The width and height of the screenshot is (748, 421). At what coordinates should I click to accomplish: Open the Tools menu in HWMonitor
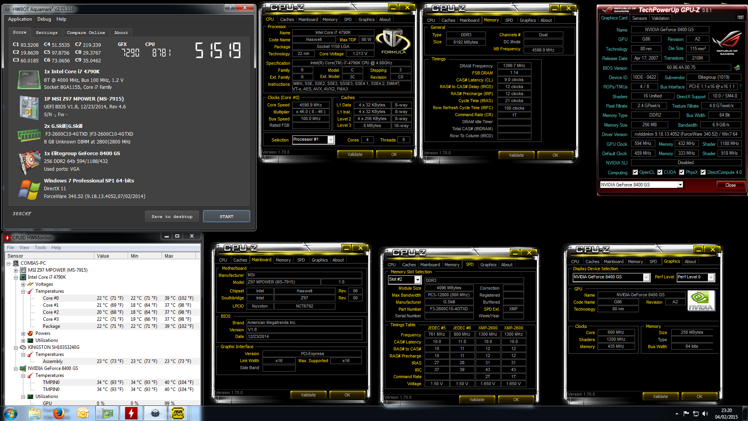tap(40, 248)
